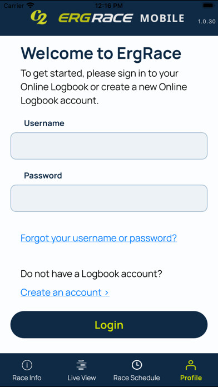Click the Wi-Fi status icon
Screen dimensions: 218x387
point(31,6)
